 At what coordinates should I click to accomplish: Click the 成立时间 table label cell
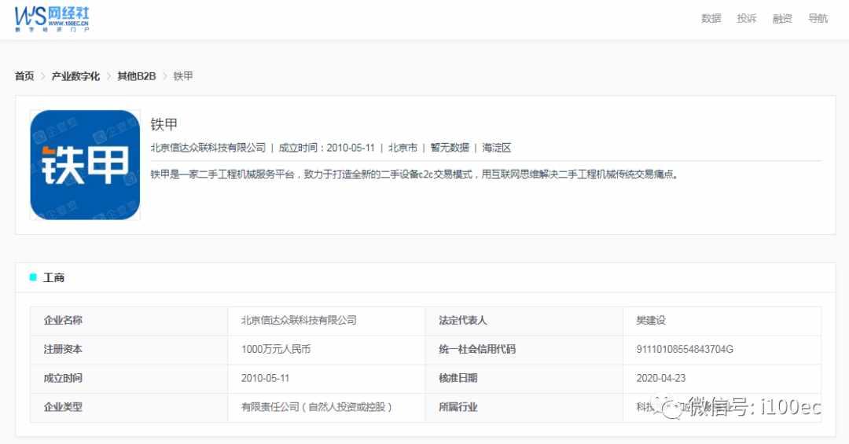click(x=129, y=379)
